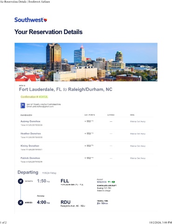Select passenger name Aubrey Donohoe
The image size is (172, 224).
(30, 121)
